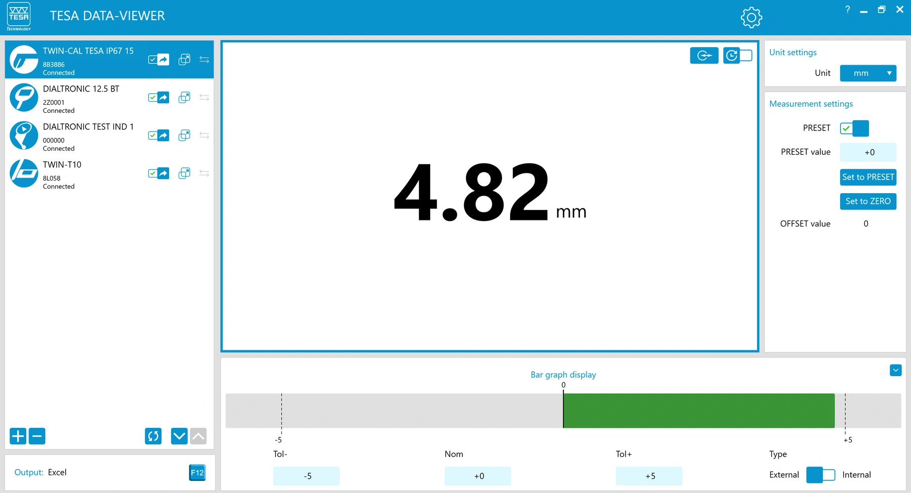The image size is (911, 493).
Task: Move selected device down in list
Action: 179,436
